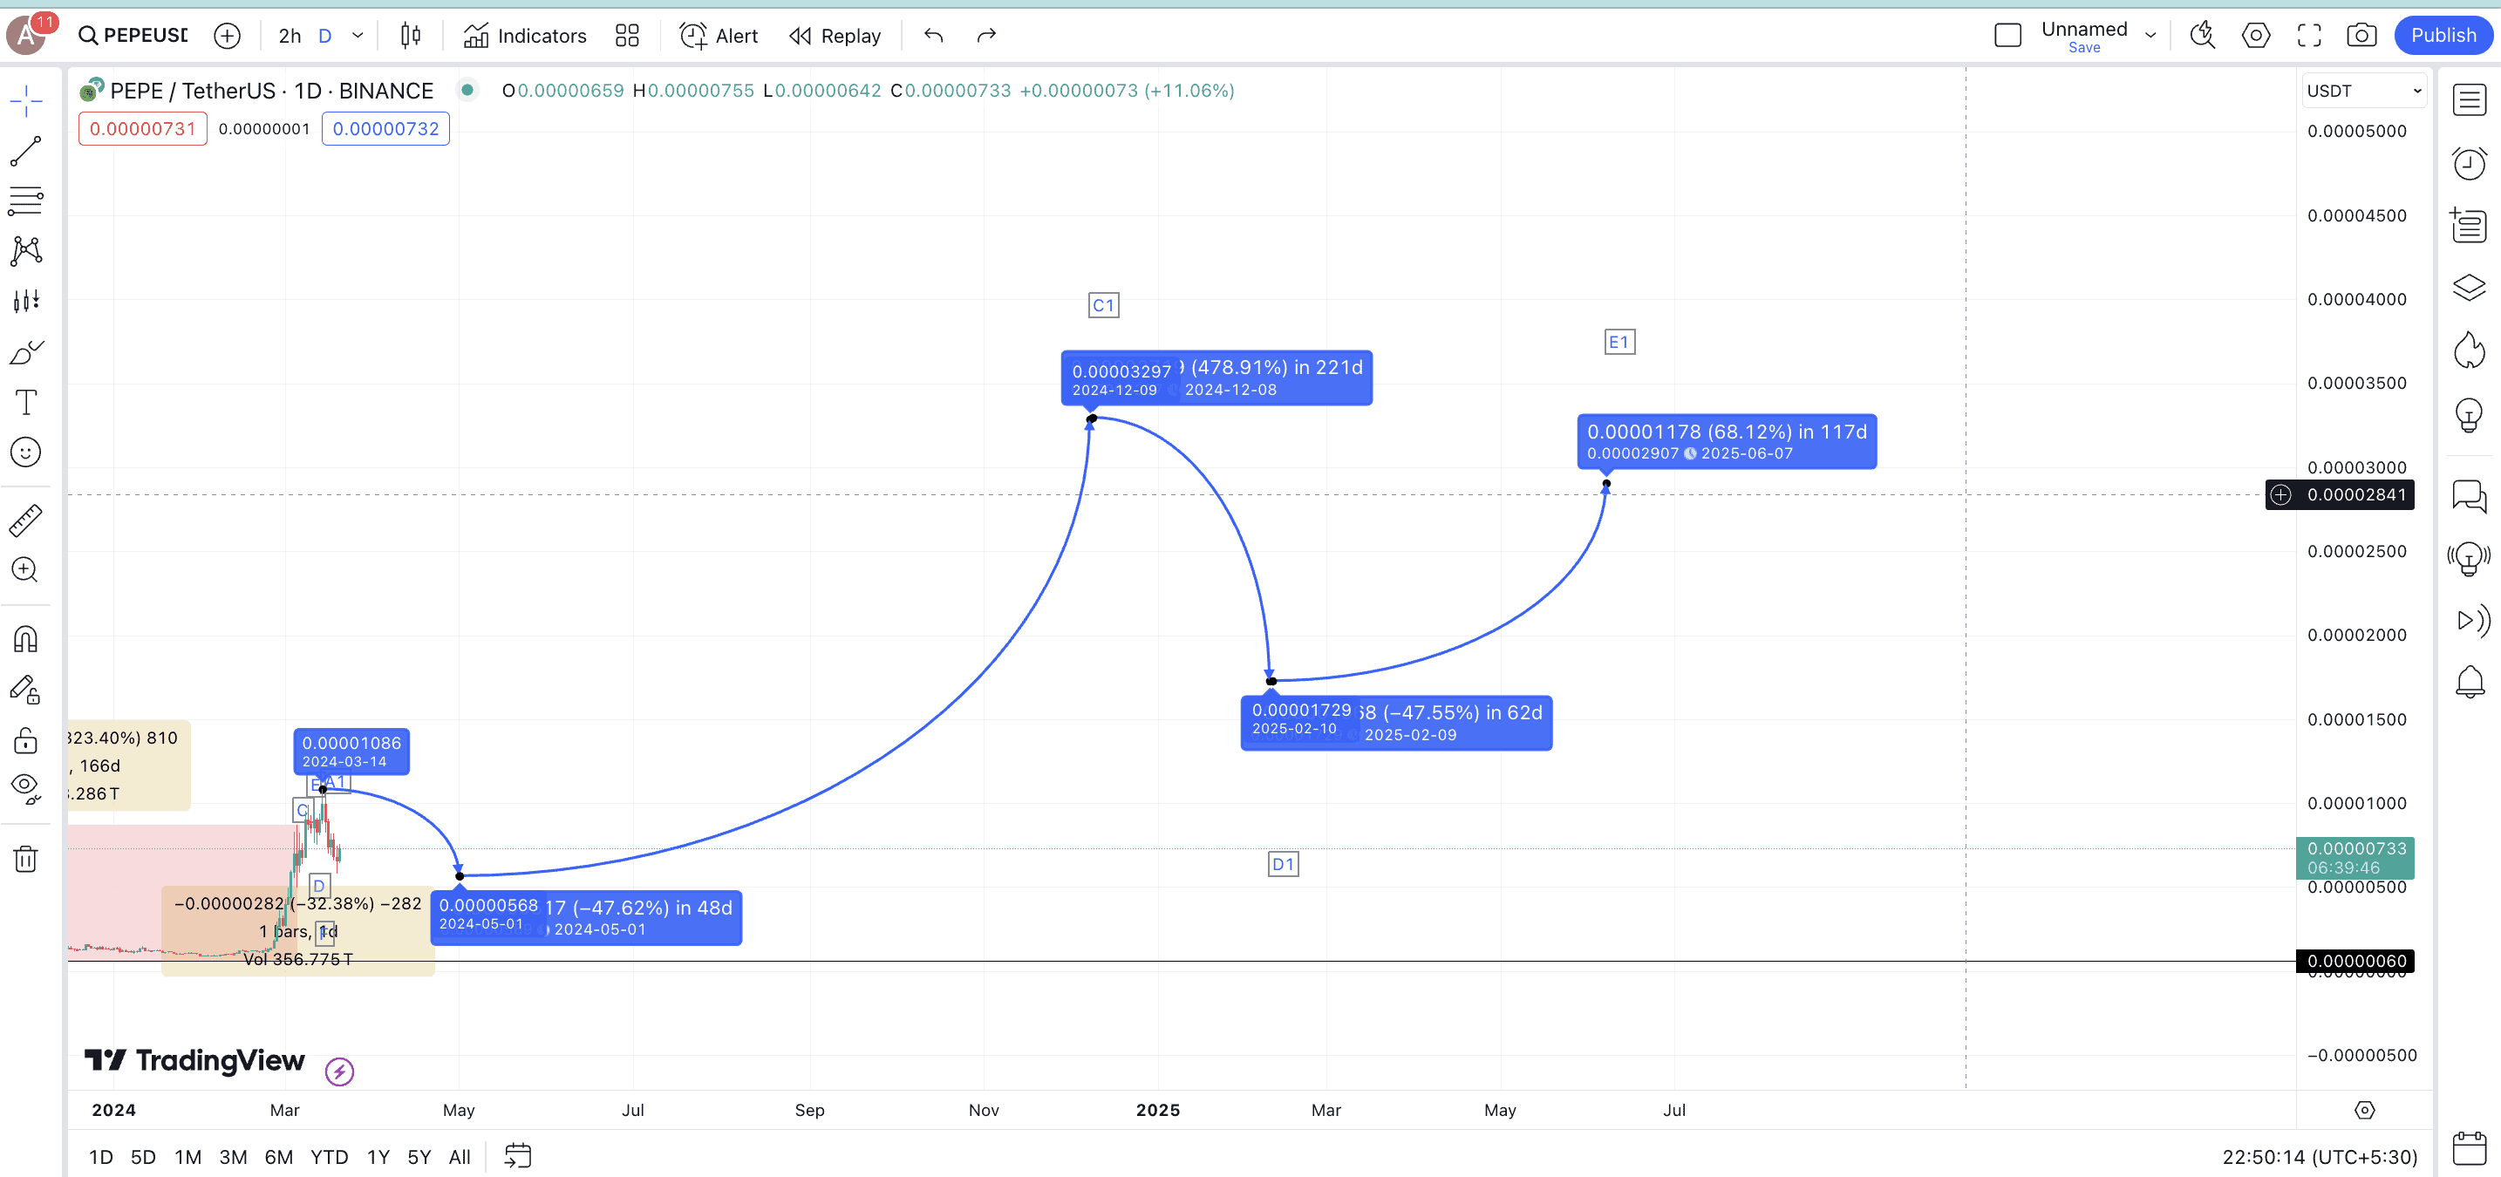Image resolution: width=2501 pixels, height=1177 pixels.
Task: Open the alerts clock panel icon
Action: pyautogui.click(x=2469, y=163)
